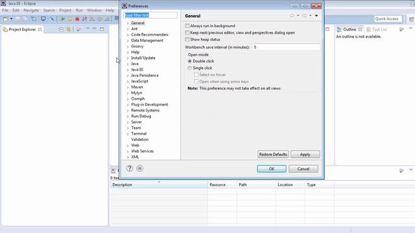The image size is (415, 233).
Task: Confirm preferences with OK
Action: (272, 169)
